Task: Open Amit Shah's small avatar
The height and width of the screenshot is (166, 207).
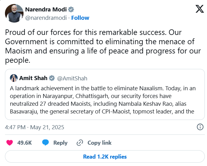Action: [x=14, y=78]
